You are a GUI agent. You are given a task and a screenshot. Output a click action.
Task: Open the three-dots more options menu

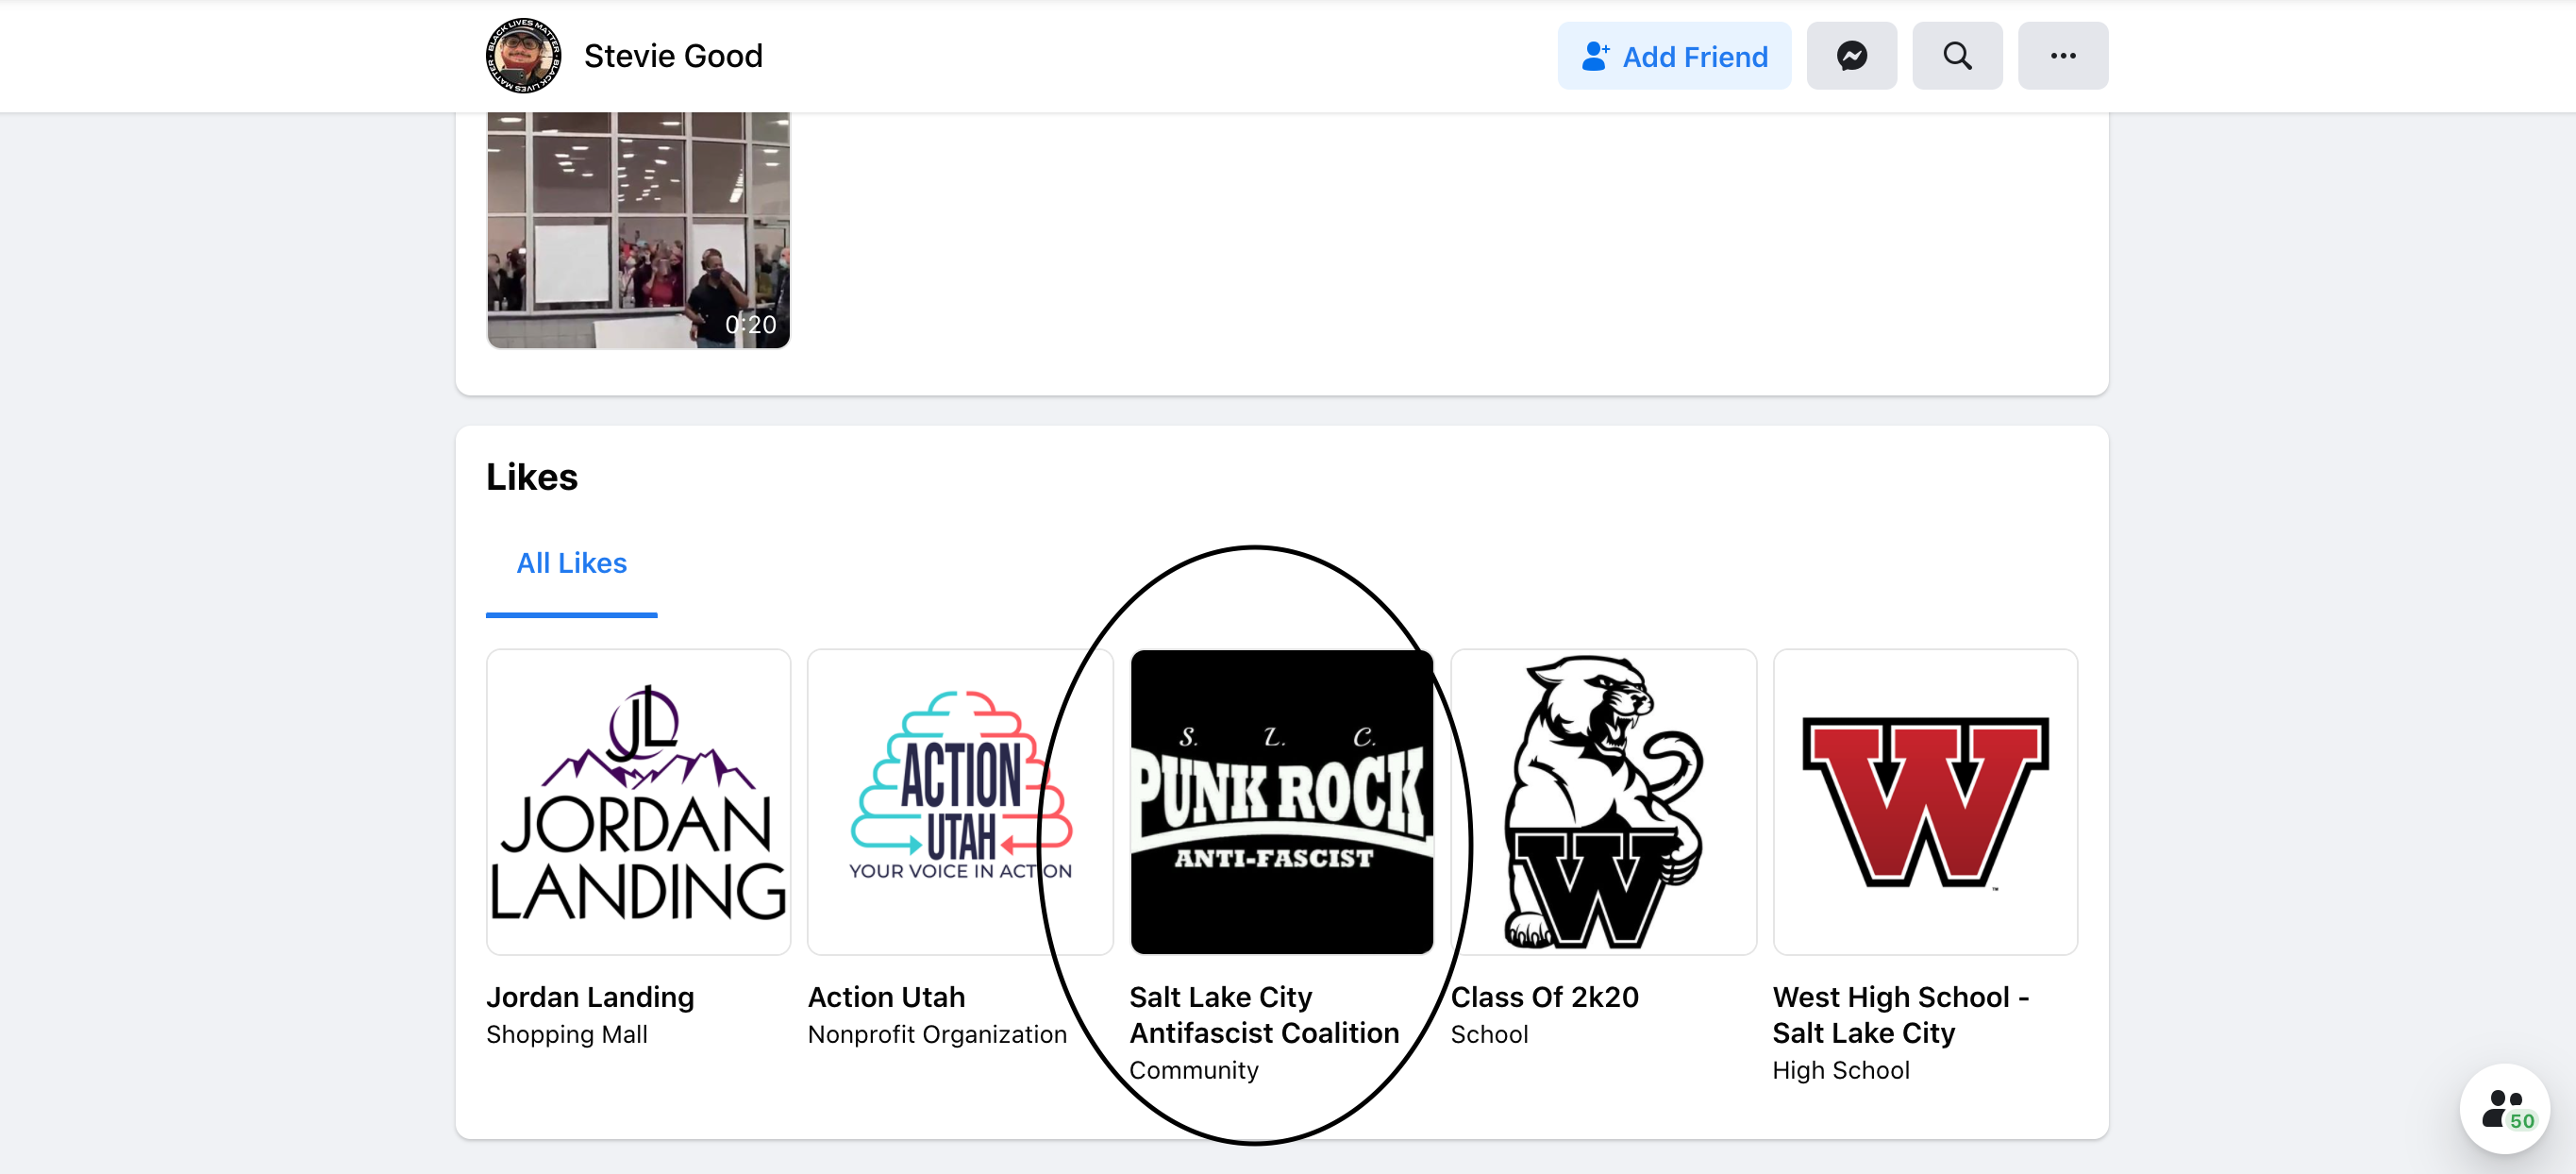pos(2062,56)
